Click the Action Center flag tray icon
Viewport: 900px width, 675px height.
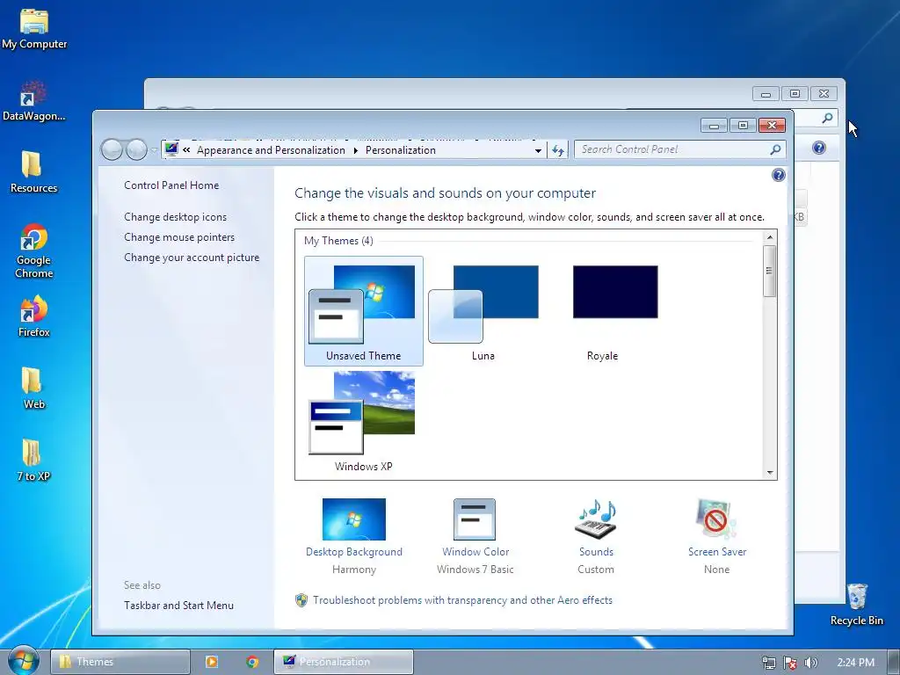coord(790,663)
